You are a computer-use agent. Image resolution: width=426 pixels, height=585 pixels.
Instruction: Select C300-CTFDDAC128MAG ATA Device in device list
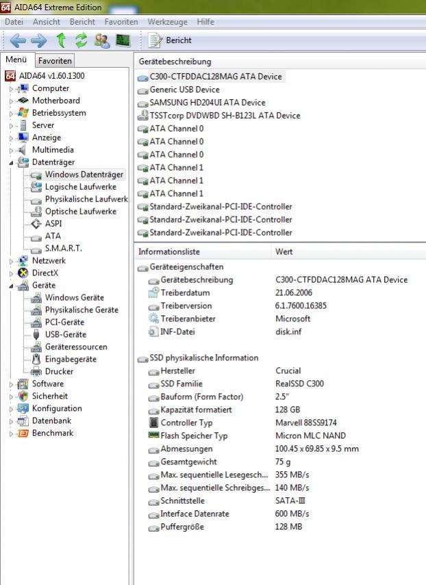coord(211,77)
